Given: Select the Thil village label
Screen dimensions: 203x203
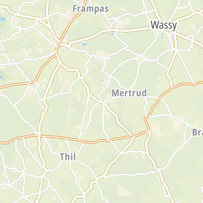Looking at the screenshot, I should click(68, 157).
